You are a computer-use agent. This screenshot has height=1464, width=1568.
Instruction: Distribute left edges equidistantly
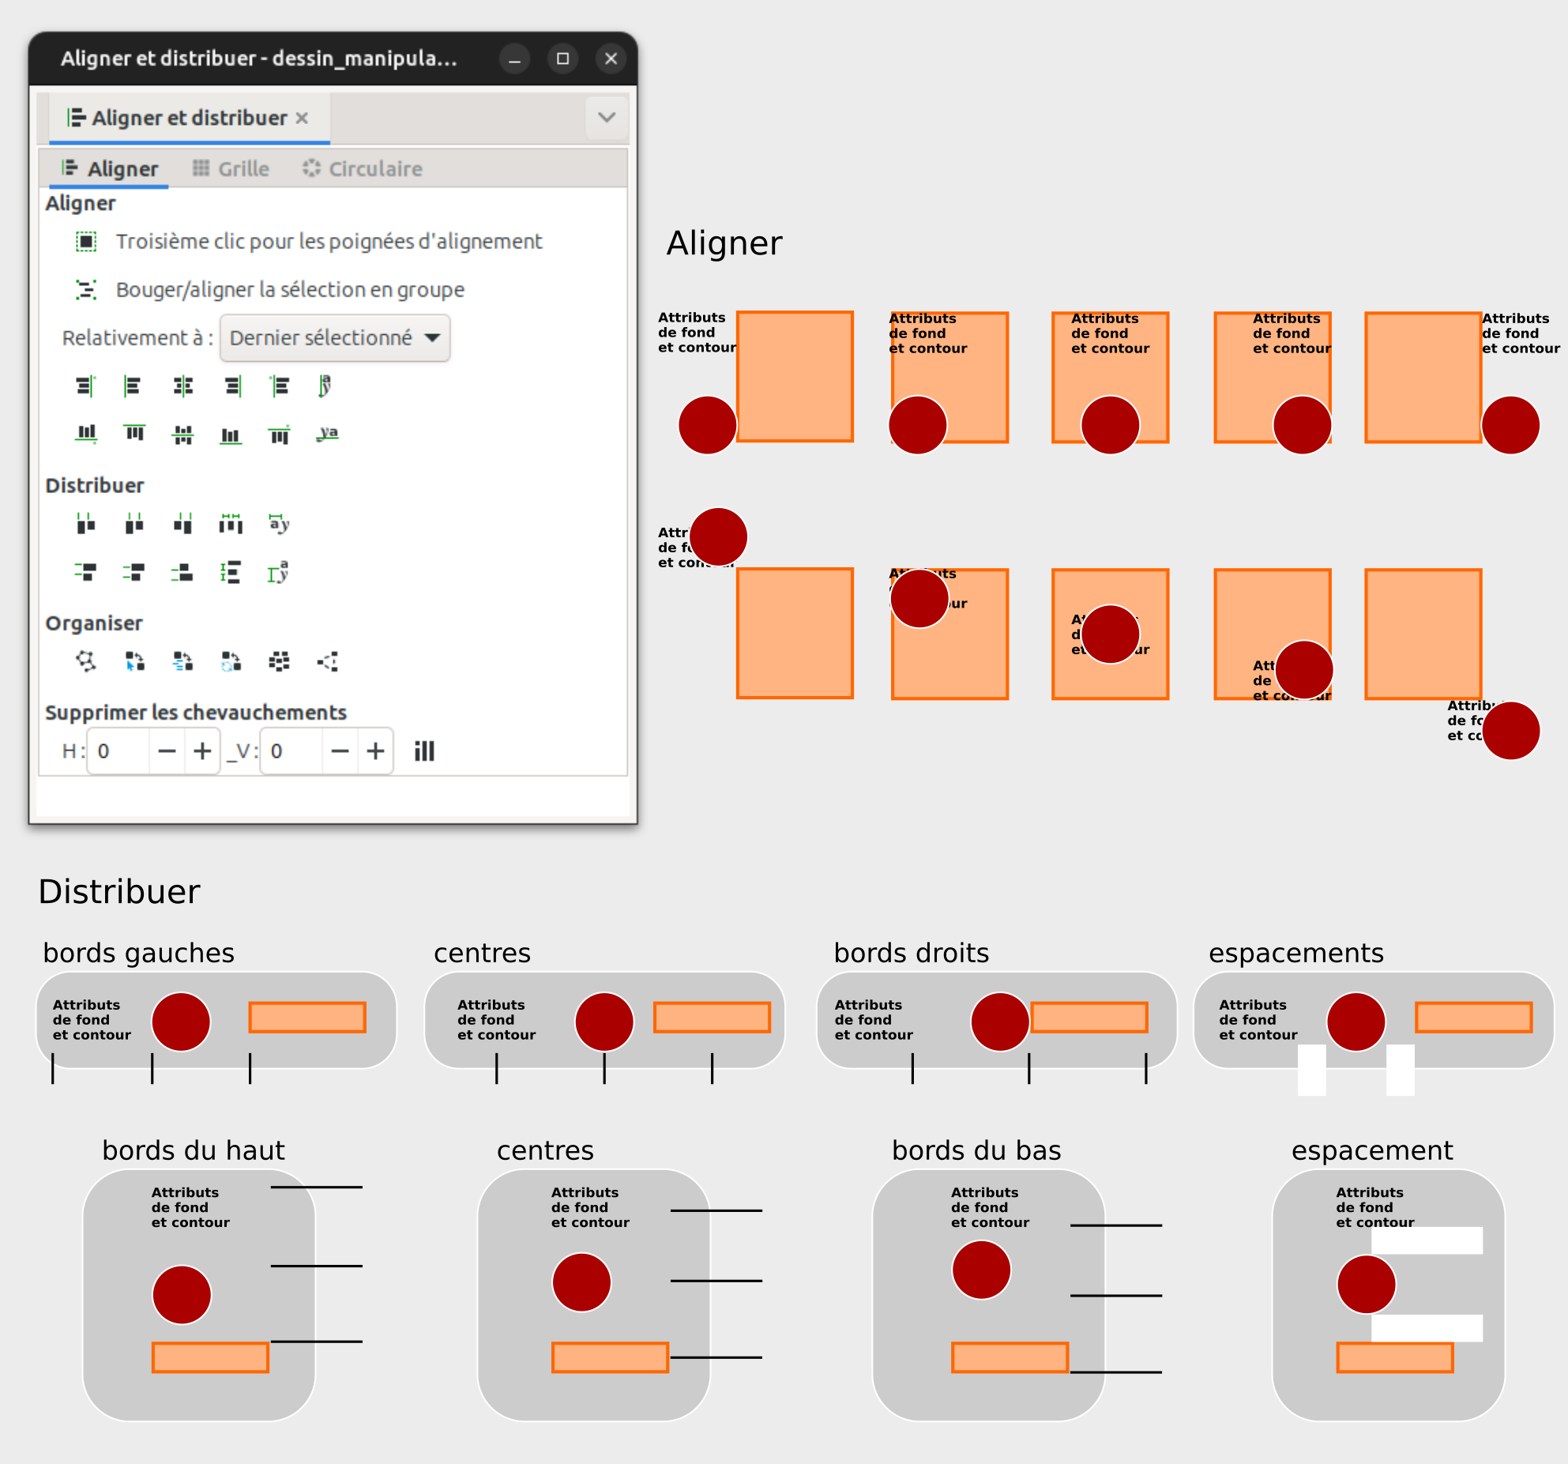85,524
